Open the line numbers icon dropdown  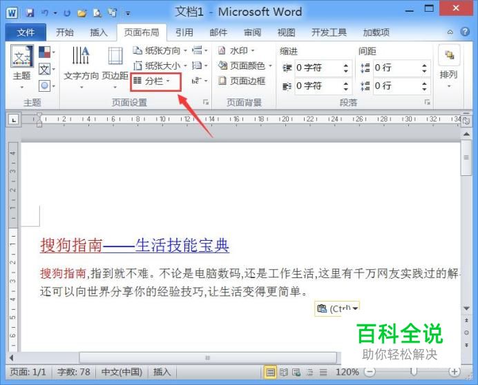[x=200, y=66]
